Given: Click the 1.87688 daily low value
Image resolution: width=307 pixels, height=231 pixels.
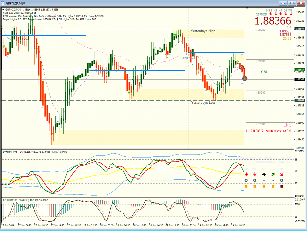Looking at the screenshot, I should tap(285, 35).
